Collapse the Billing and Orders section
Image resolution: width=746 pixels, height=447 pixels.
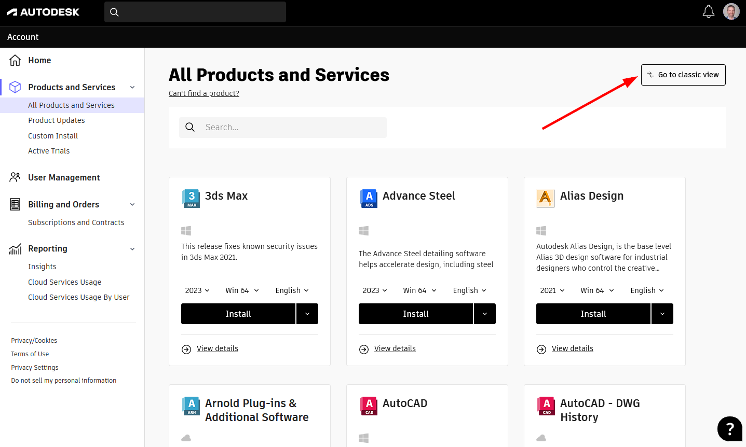[132, 204]
